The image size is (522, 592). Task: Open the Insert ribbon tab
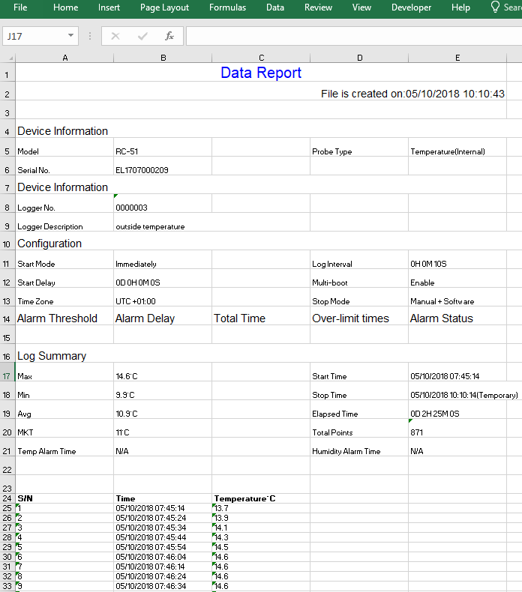pyautogui.click(x=109, y=7)
